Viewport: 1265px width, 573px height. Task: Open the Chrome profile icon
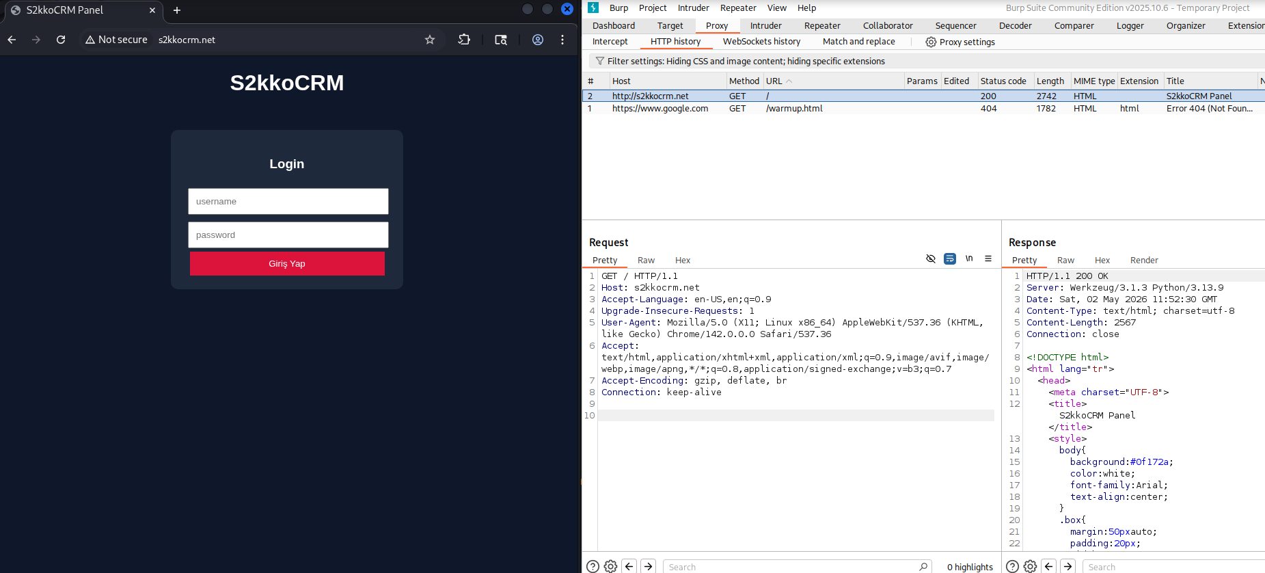click(x=538, y=40)
